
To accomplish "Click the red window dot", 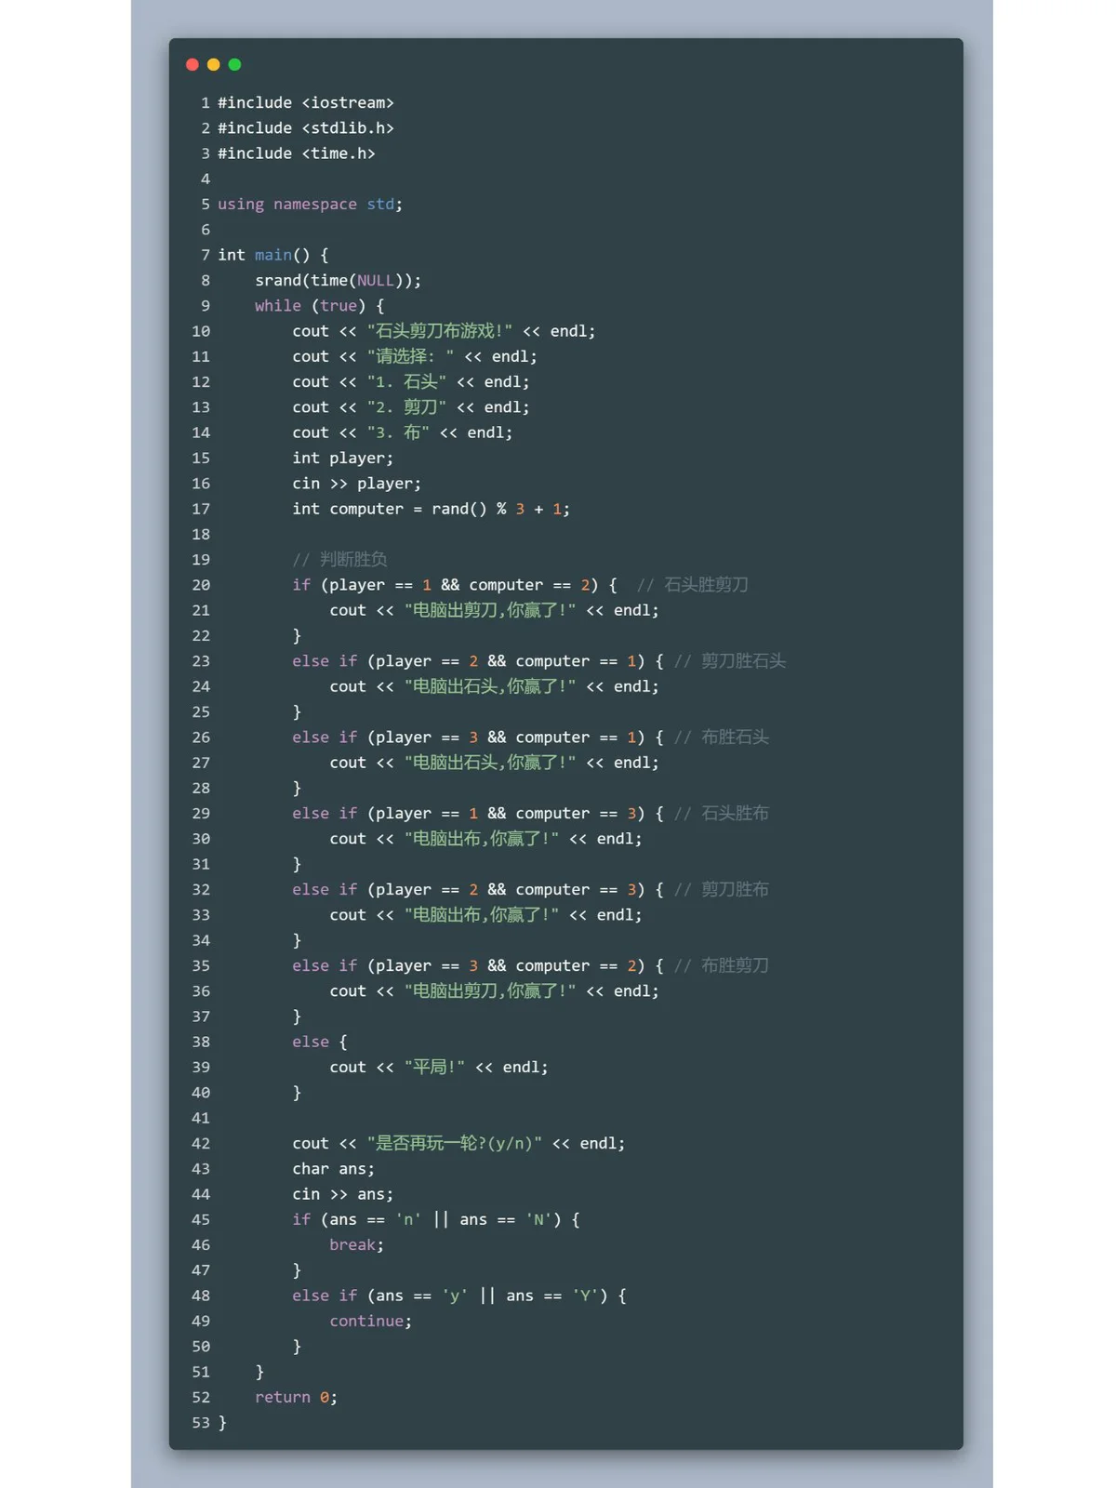I will pos(193,64).
